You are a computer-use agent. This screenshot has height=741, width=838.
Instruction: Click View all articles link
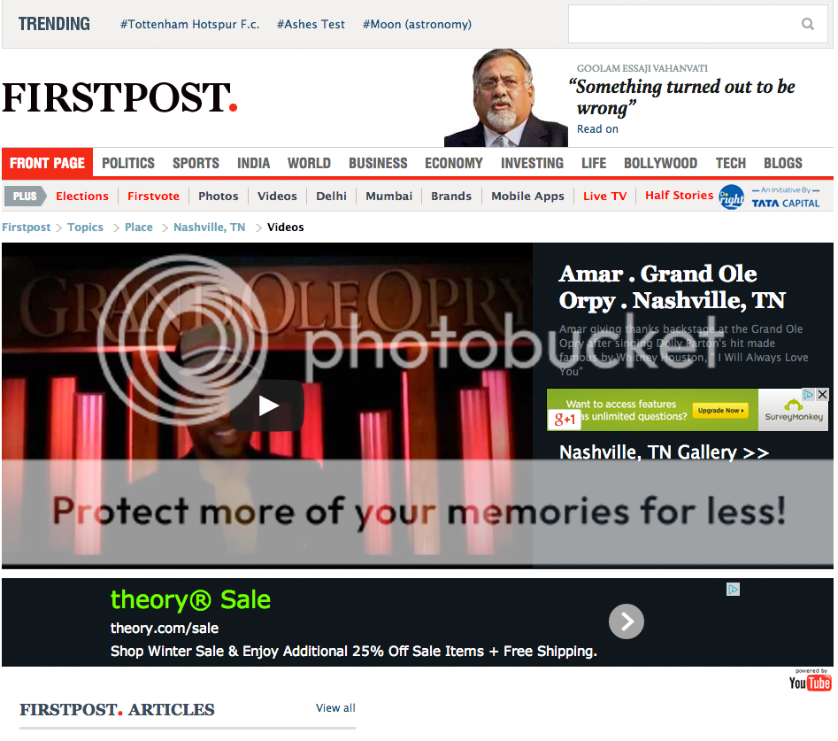coord(335,708)
